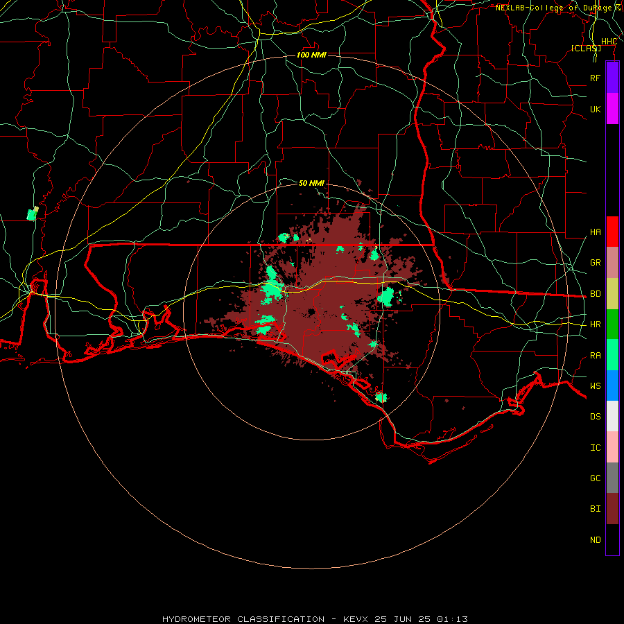Click the 25 JUN 25 date text
624x624 pixels.
tap(402, 619)
